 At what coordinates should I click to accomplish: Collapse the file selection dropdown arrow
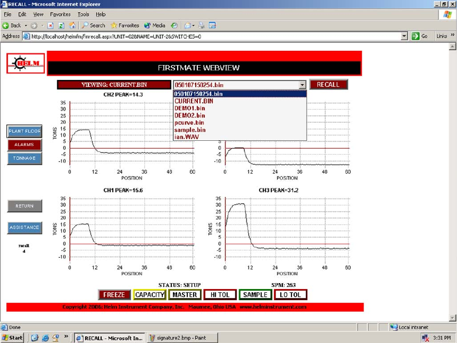pos(303,85)
